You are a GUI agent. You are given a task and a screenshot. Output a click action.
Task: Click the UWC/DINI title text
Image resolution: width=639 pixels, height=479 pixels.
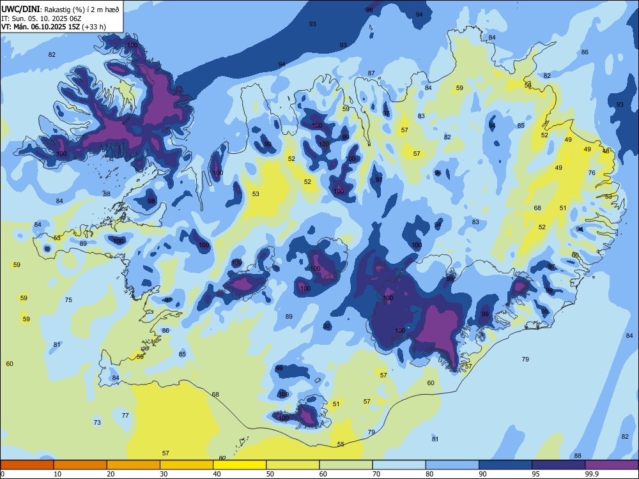[x=21, y=10]
